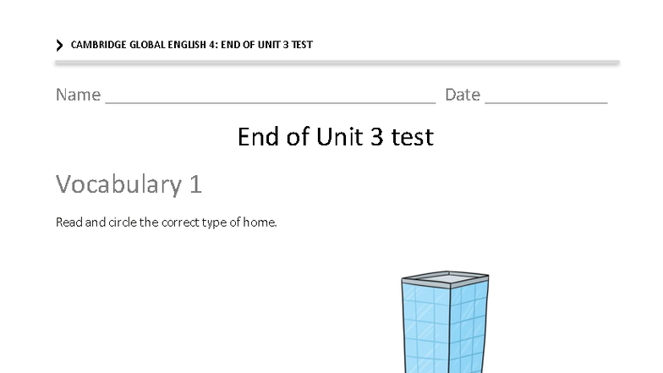This screenshot has height=373, width=663.
Task: Select the blue skyscraper illustration
Action: point(445,321)
